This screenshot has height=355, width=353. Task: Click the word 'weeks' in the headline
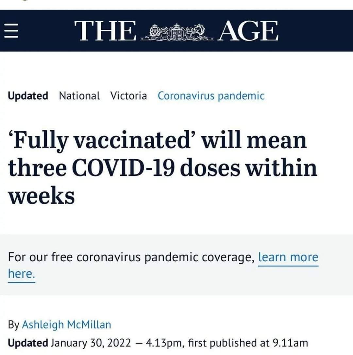[41, 196]
